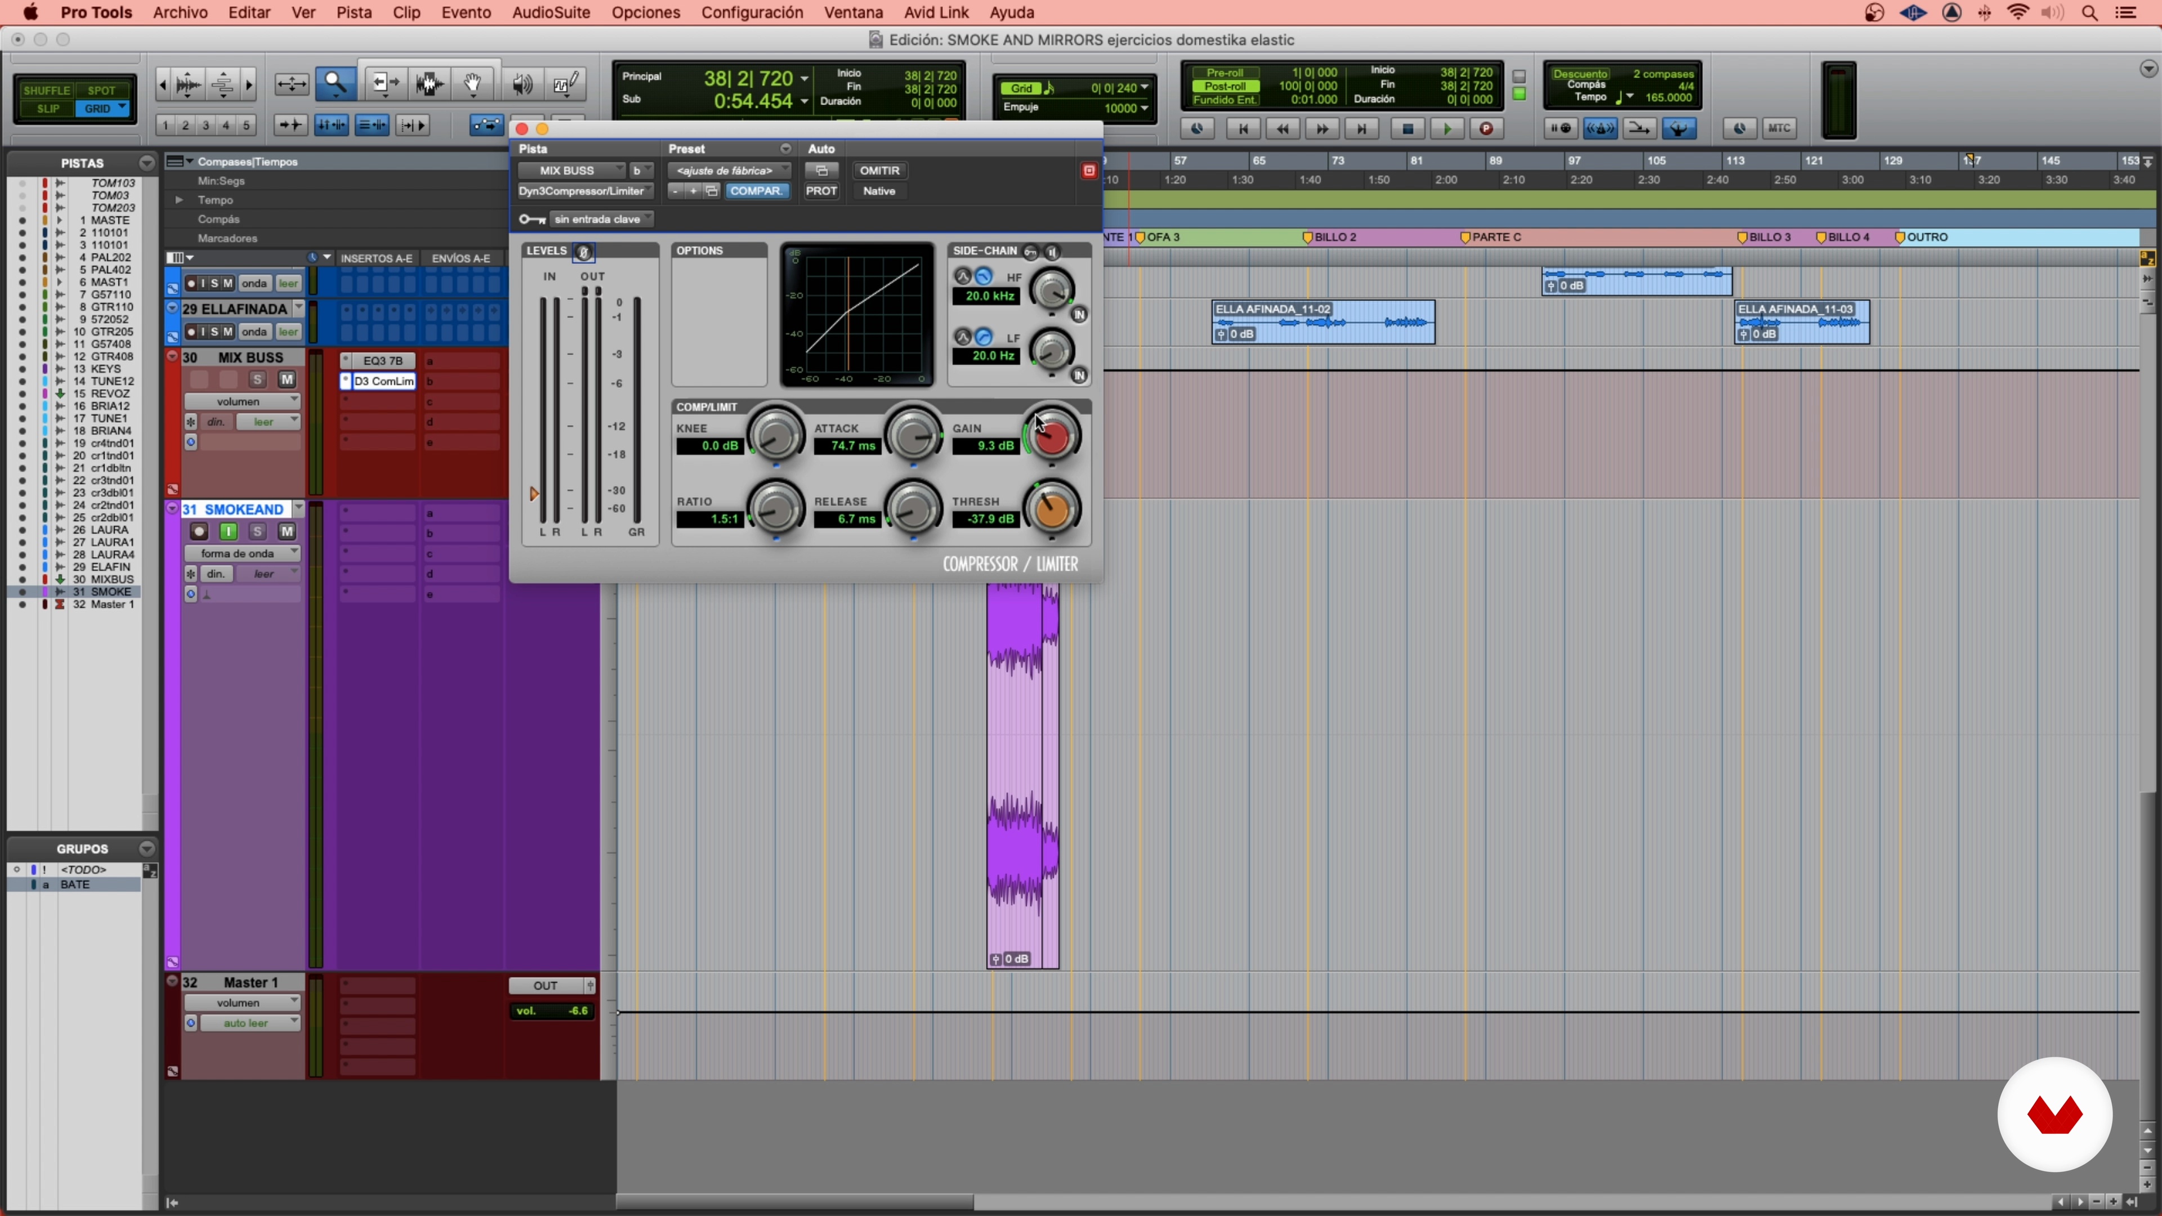Open the Configuración menu
Image resolution: width=2162 pixels, height=1216 pixels.
(x=752, y=12)
